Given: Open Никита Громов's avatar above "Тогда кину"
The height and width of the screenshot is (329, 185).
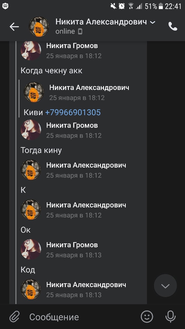Looking at the screenshot, I should (31, 130).
